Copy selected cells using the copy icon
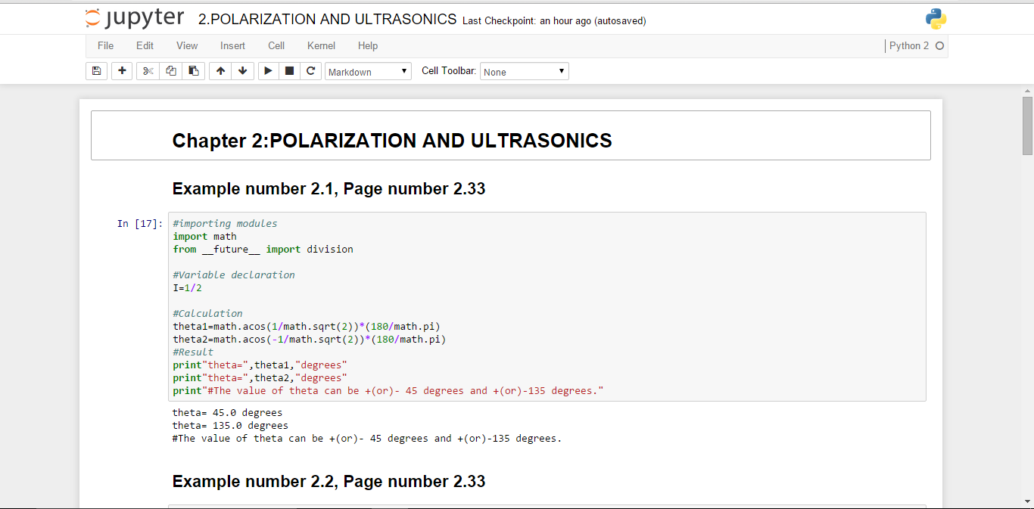 coord(170,71)
